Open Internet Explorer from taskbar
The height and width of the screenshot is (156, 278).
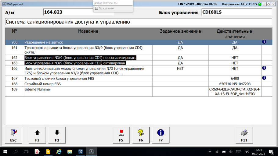coord(59,152)
